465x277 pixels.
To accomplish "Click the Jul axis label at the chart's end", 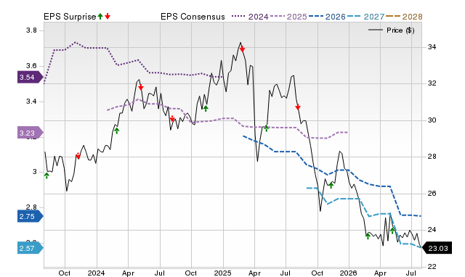I will click(411, 273).
